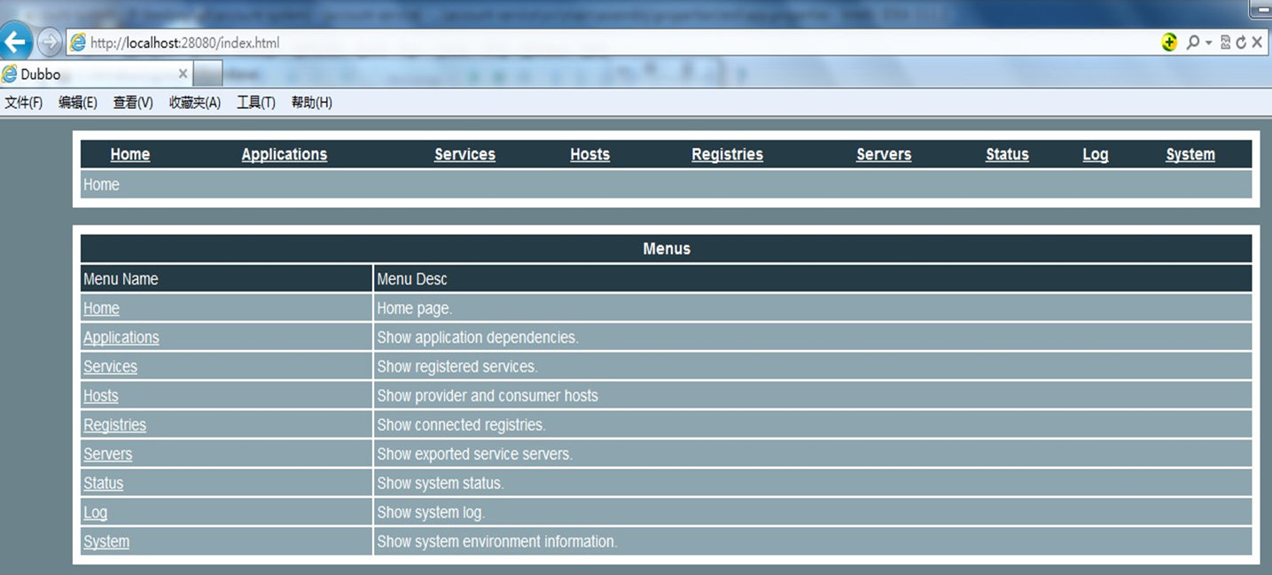Viewport: 1272px width, 575px height.
Task: Open the 文件(F) menu
Action: [x=24, y=103]
